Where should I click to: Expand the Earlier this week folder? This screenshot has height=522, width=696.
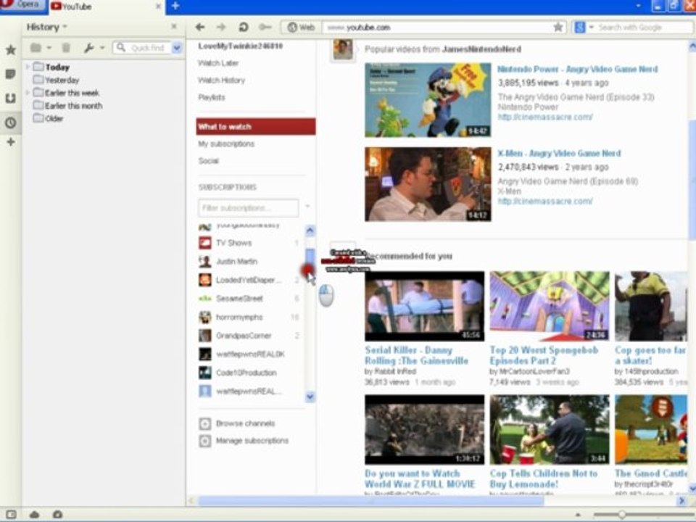(x=28, y=93)
